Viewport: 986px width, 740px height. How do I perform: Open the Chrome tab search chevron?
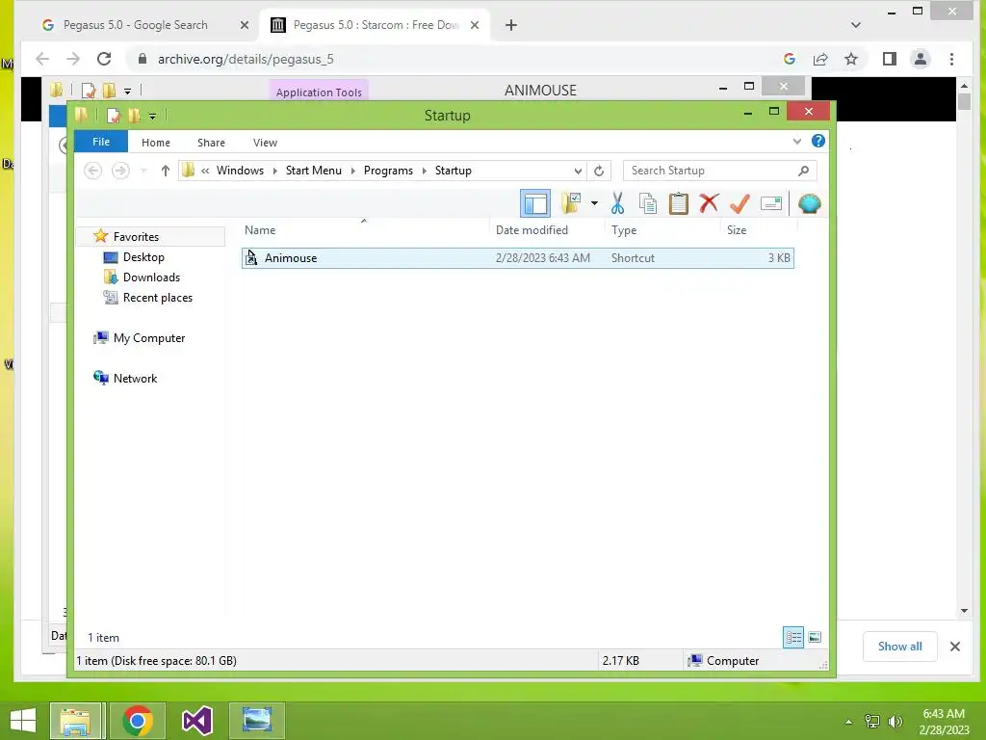pyautogui.click(x=855, y=25)
